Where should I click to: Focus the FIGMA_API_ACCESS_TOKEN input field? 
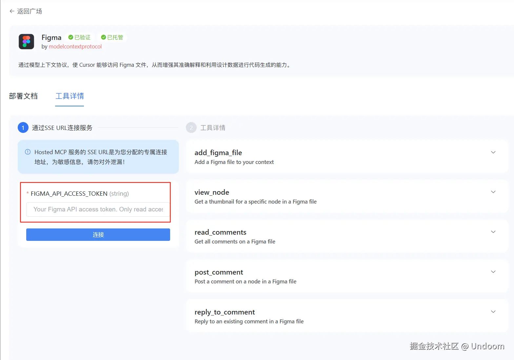pyautogui.click(x=98, y=209)
